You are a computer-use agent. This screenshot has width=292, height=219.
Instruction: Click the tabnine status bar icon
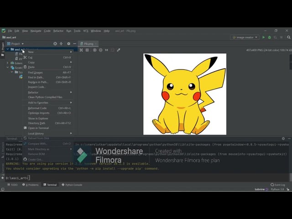click(261, 189)
